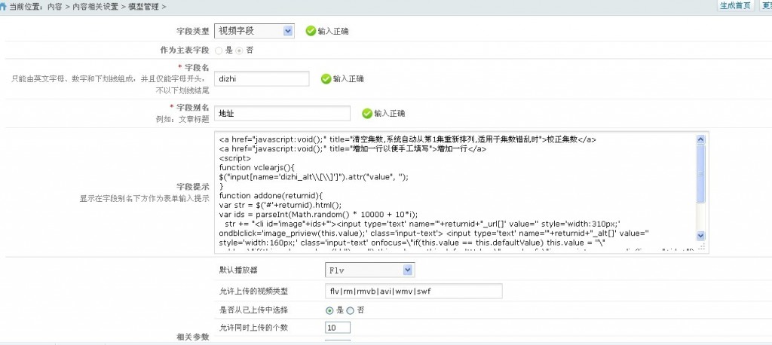Image resolution: width=772 pixels, height=345 pixels.
Task: Select 否 for 作为主表字段
Action: 239,50
